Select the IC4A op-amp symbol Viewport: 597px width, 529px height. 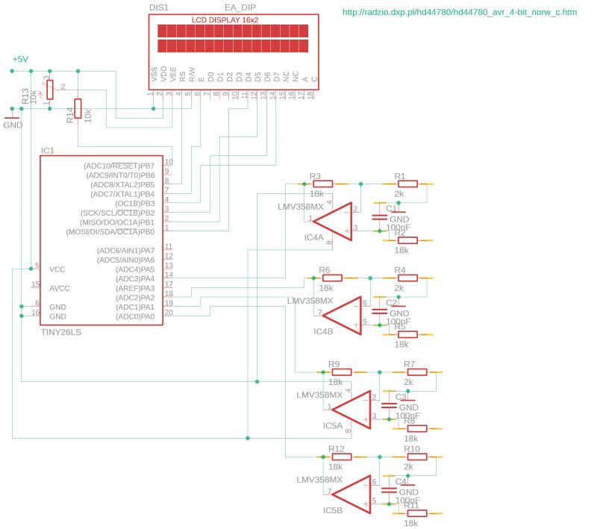pyautogui.click(x=335, y=218)
